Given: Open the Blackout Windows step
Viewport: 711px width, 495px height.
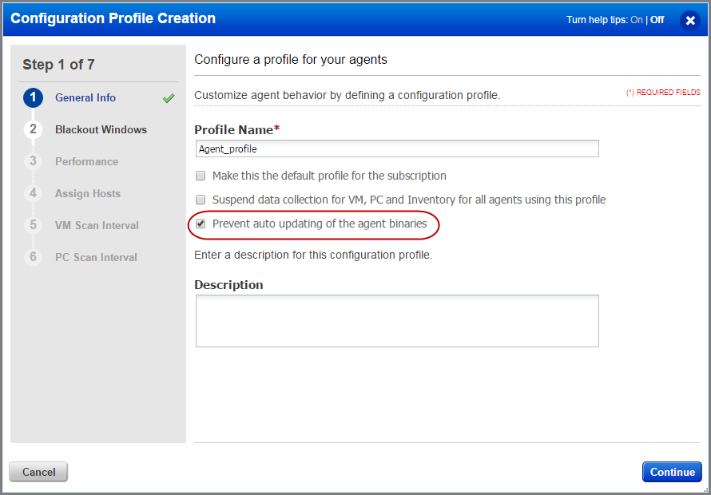Looking at the screenshot, I should (x=100, y=129).
